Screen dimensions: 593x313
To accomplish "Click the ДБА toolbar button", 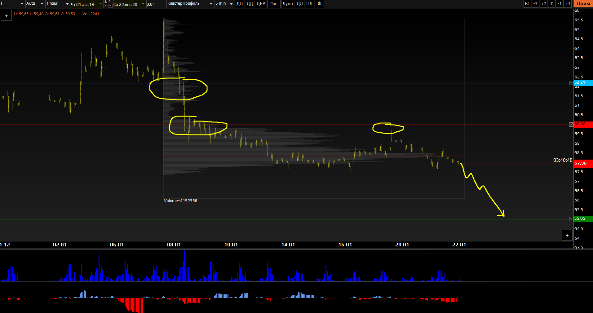I will pos(261,4).
